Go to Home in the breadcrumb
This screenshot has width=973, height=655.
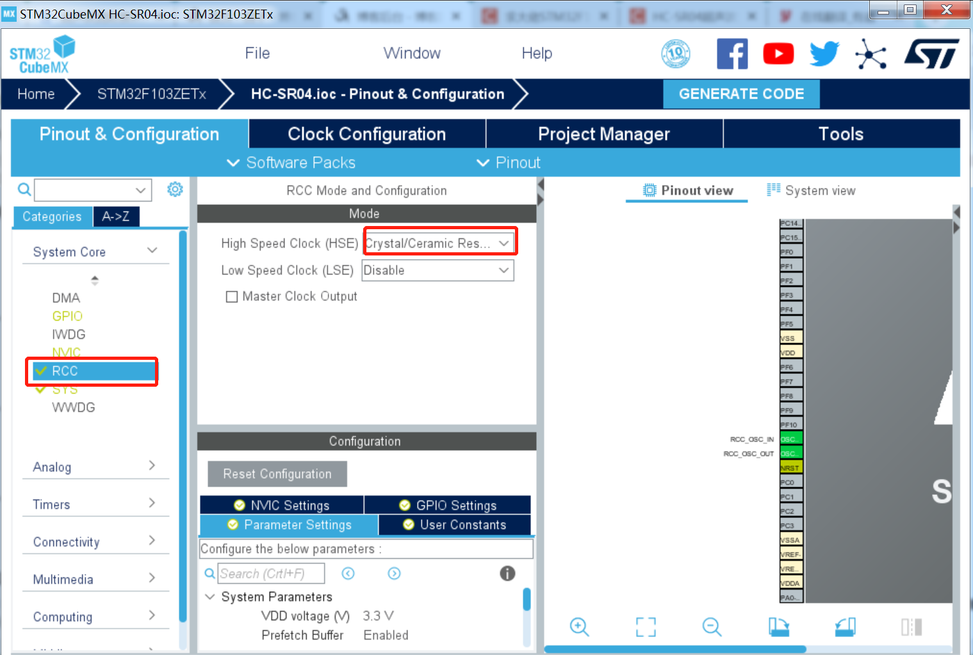pyautogui.click(x=36, y=94)
